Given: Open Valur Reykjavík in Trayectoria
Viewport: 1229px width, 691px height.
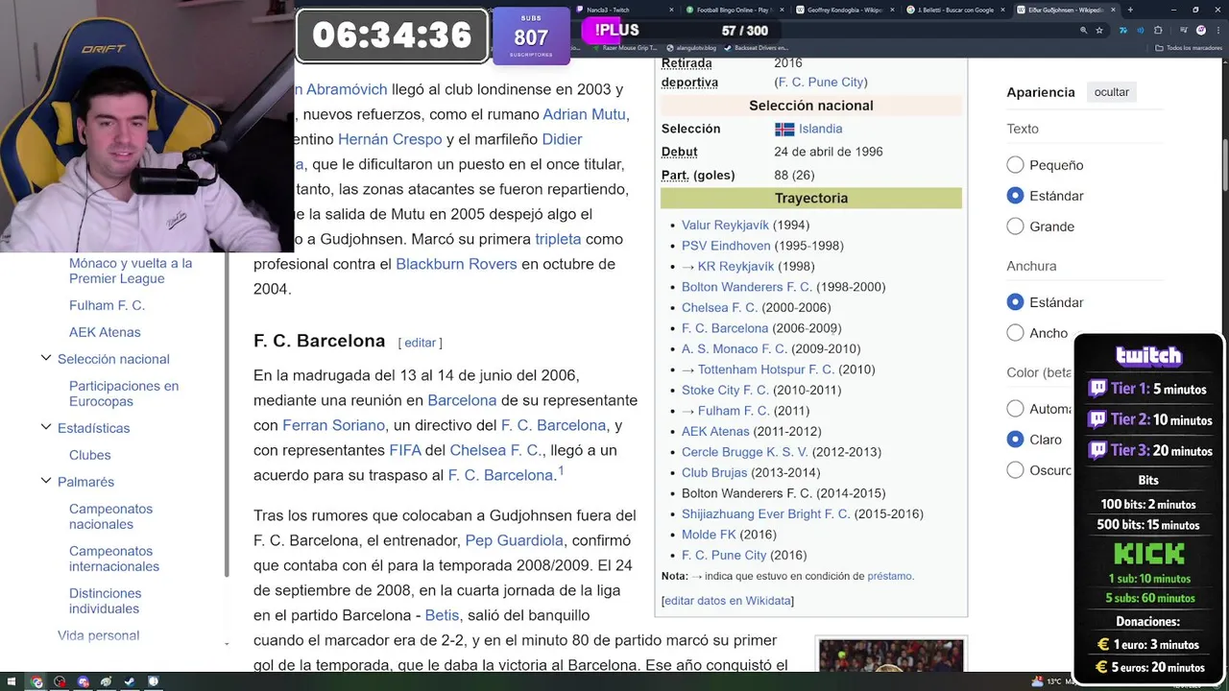Looking at the screenshot, I should coord(725,225).
